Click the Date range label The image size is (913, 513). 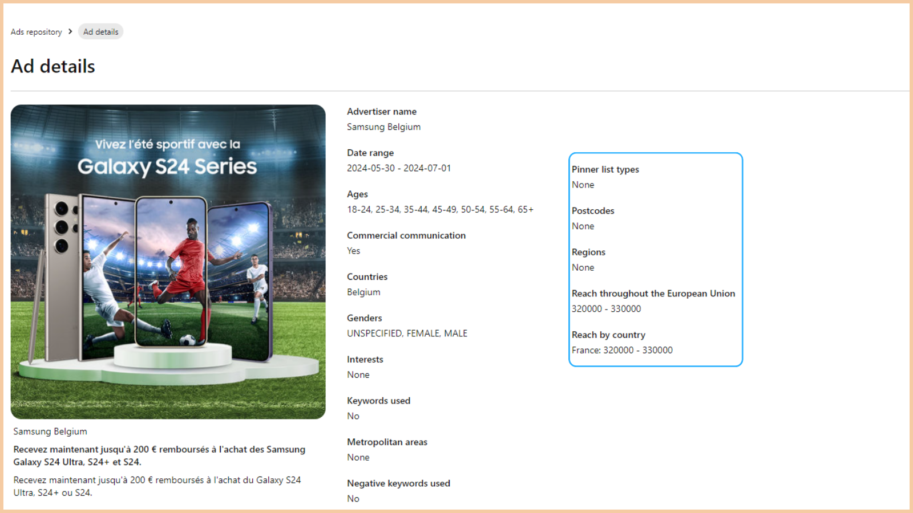[x=370, y=153]
